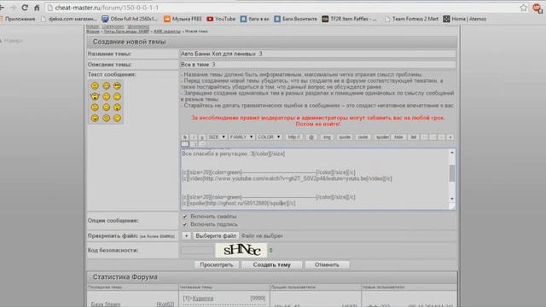Click inside the message text area
This screenshot has width=546, height=307.
(x=315, y=179)
